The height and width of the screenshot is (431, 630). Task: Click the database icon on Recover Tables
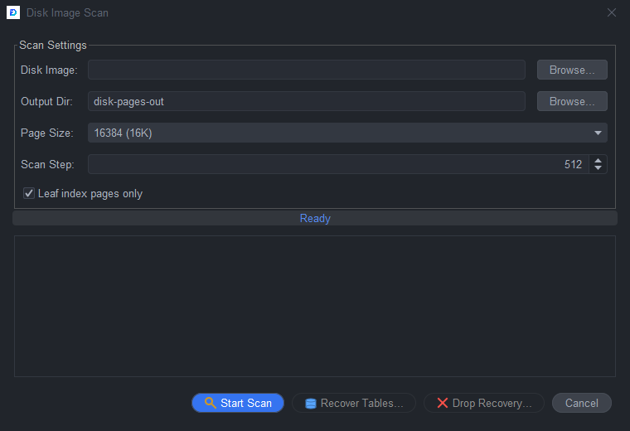[311, 404]
